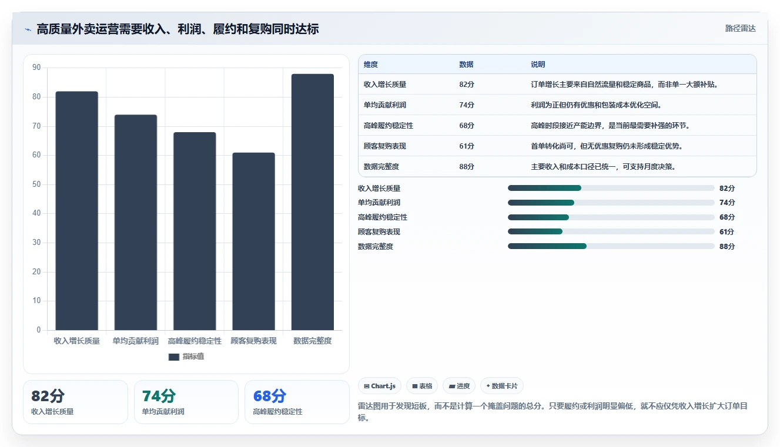780x447 pixels.
Task: Click the 进度 tag icon
Action: pos(451,386)
